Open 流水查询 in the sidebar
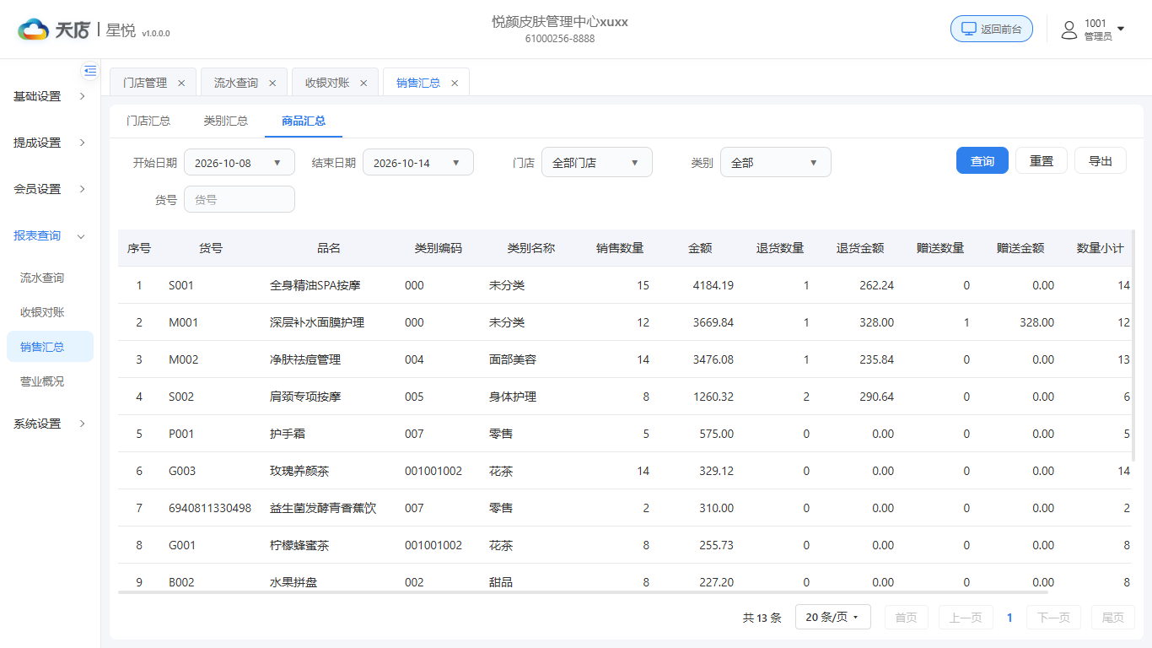1152x648 pixels. [50, 278]
